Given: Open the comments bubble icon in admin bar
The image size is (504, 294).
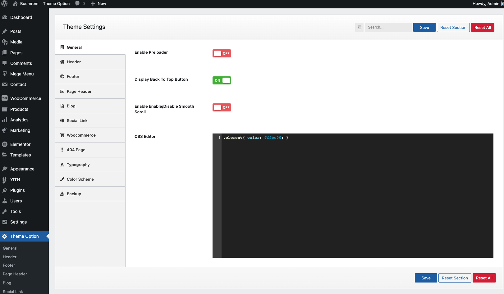Looking at the screenshot, I should coord(77,4).
